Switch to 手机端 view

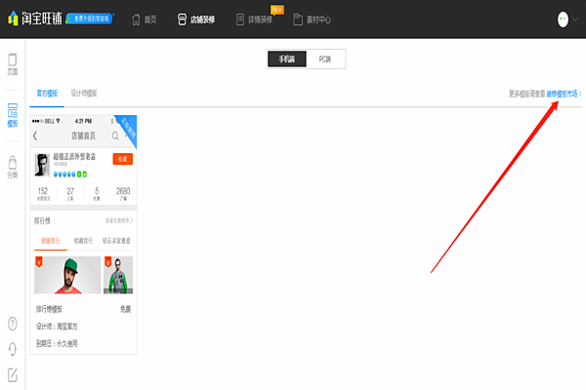(286, 59)
